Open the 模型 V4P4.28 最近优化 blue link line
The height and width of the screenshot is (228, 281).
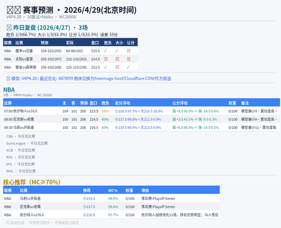(x=89, y=79)
